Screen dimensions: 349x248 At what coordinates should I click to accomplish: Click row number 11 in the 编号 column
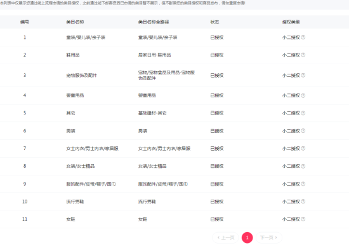click(25, 219)
